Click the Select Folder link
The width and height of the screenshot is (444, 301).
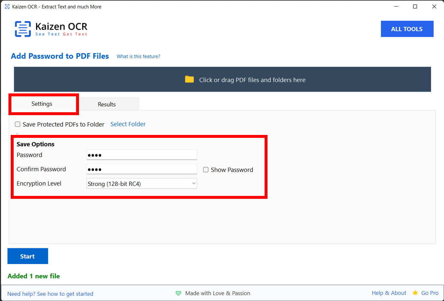(x=128, y=124)
